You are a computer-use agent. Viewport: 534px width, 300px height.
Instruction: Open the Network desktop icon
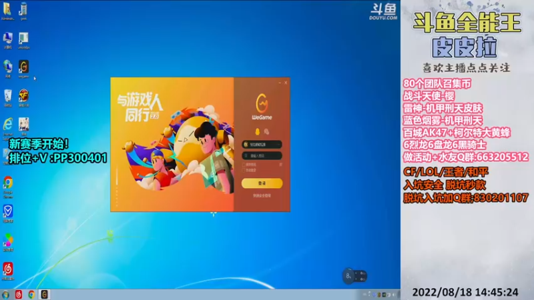[x=7, y=69]
